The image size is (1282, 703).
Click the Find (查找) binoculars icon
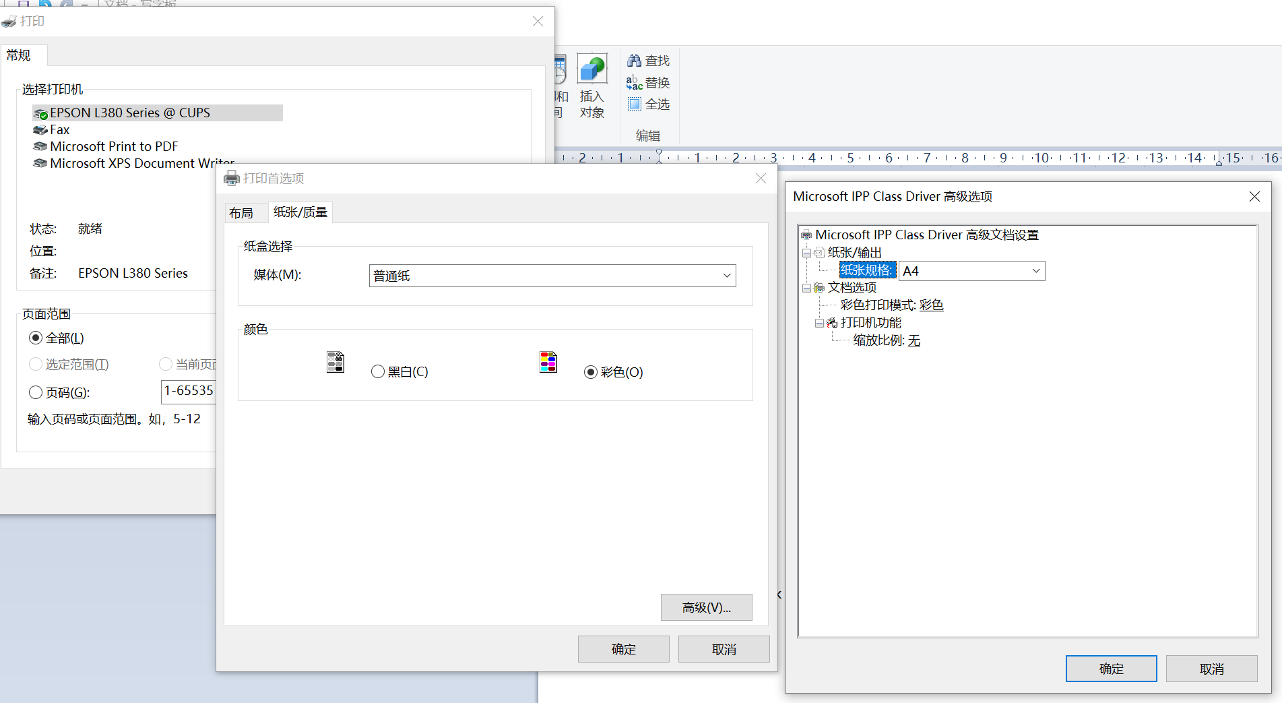[x=634, y=61]
